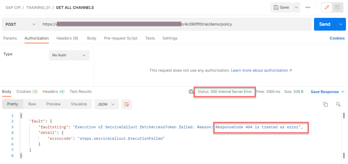Open the comments icon panel
The width and height of the screenshot is (348, 164).
[x=337, y=7]
